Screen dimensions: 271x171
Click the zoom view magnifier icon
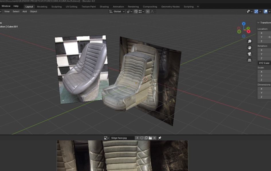pyautogui.click(x=250, y=41)
